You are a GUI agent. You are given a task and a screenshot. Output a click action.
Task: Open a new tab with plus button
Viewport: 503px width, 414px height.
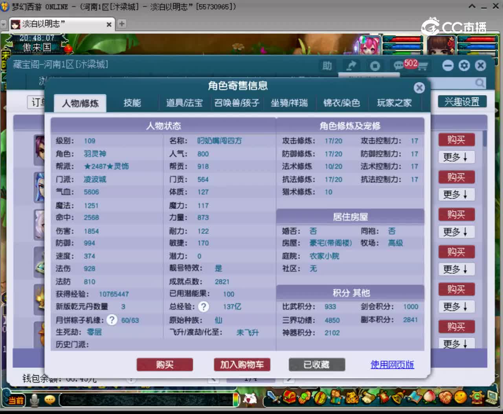point(122,24)
